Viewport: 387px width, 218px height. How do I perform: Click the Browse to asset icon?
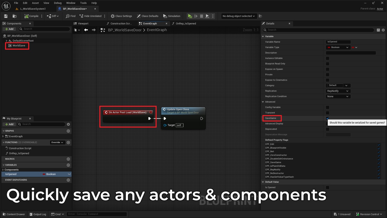point(15,16)
